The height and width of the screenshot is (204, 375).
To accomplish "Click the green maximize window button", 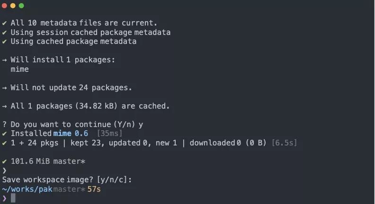I will pyautogui.click(x=21, y=6).
